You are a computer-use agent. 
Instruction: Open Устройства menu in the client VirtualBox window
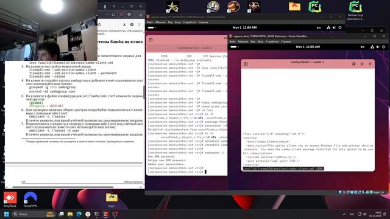(272, 41)
